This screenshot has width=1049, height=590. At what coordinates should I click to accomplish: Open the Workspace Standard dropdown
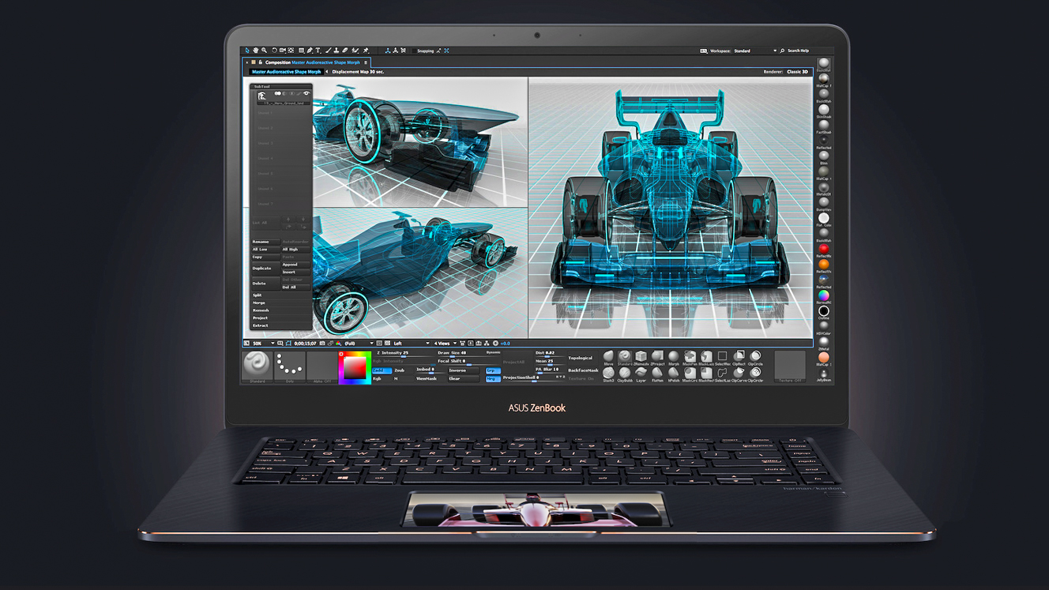[755, 51]
